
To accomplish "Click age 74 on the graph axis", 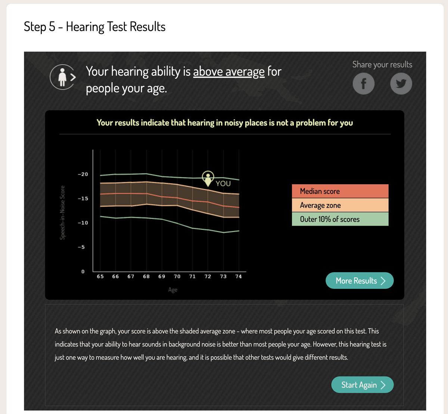I will (239, 276).
